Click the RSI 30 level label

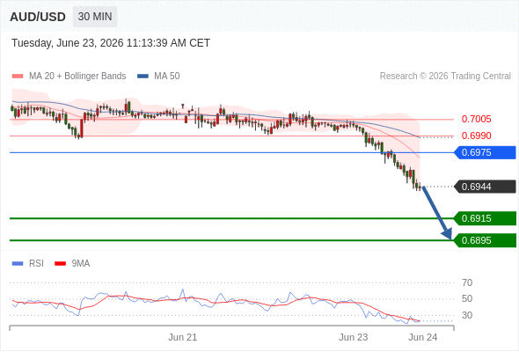pos(467,315)
